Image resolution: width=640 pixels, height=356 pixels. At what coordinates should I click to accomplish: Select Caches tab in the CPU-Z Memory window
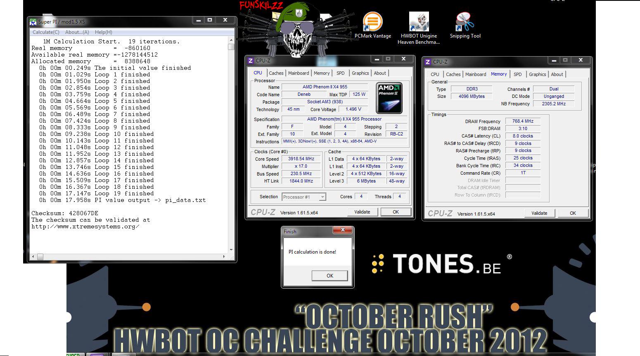453,74
